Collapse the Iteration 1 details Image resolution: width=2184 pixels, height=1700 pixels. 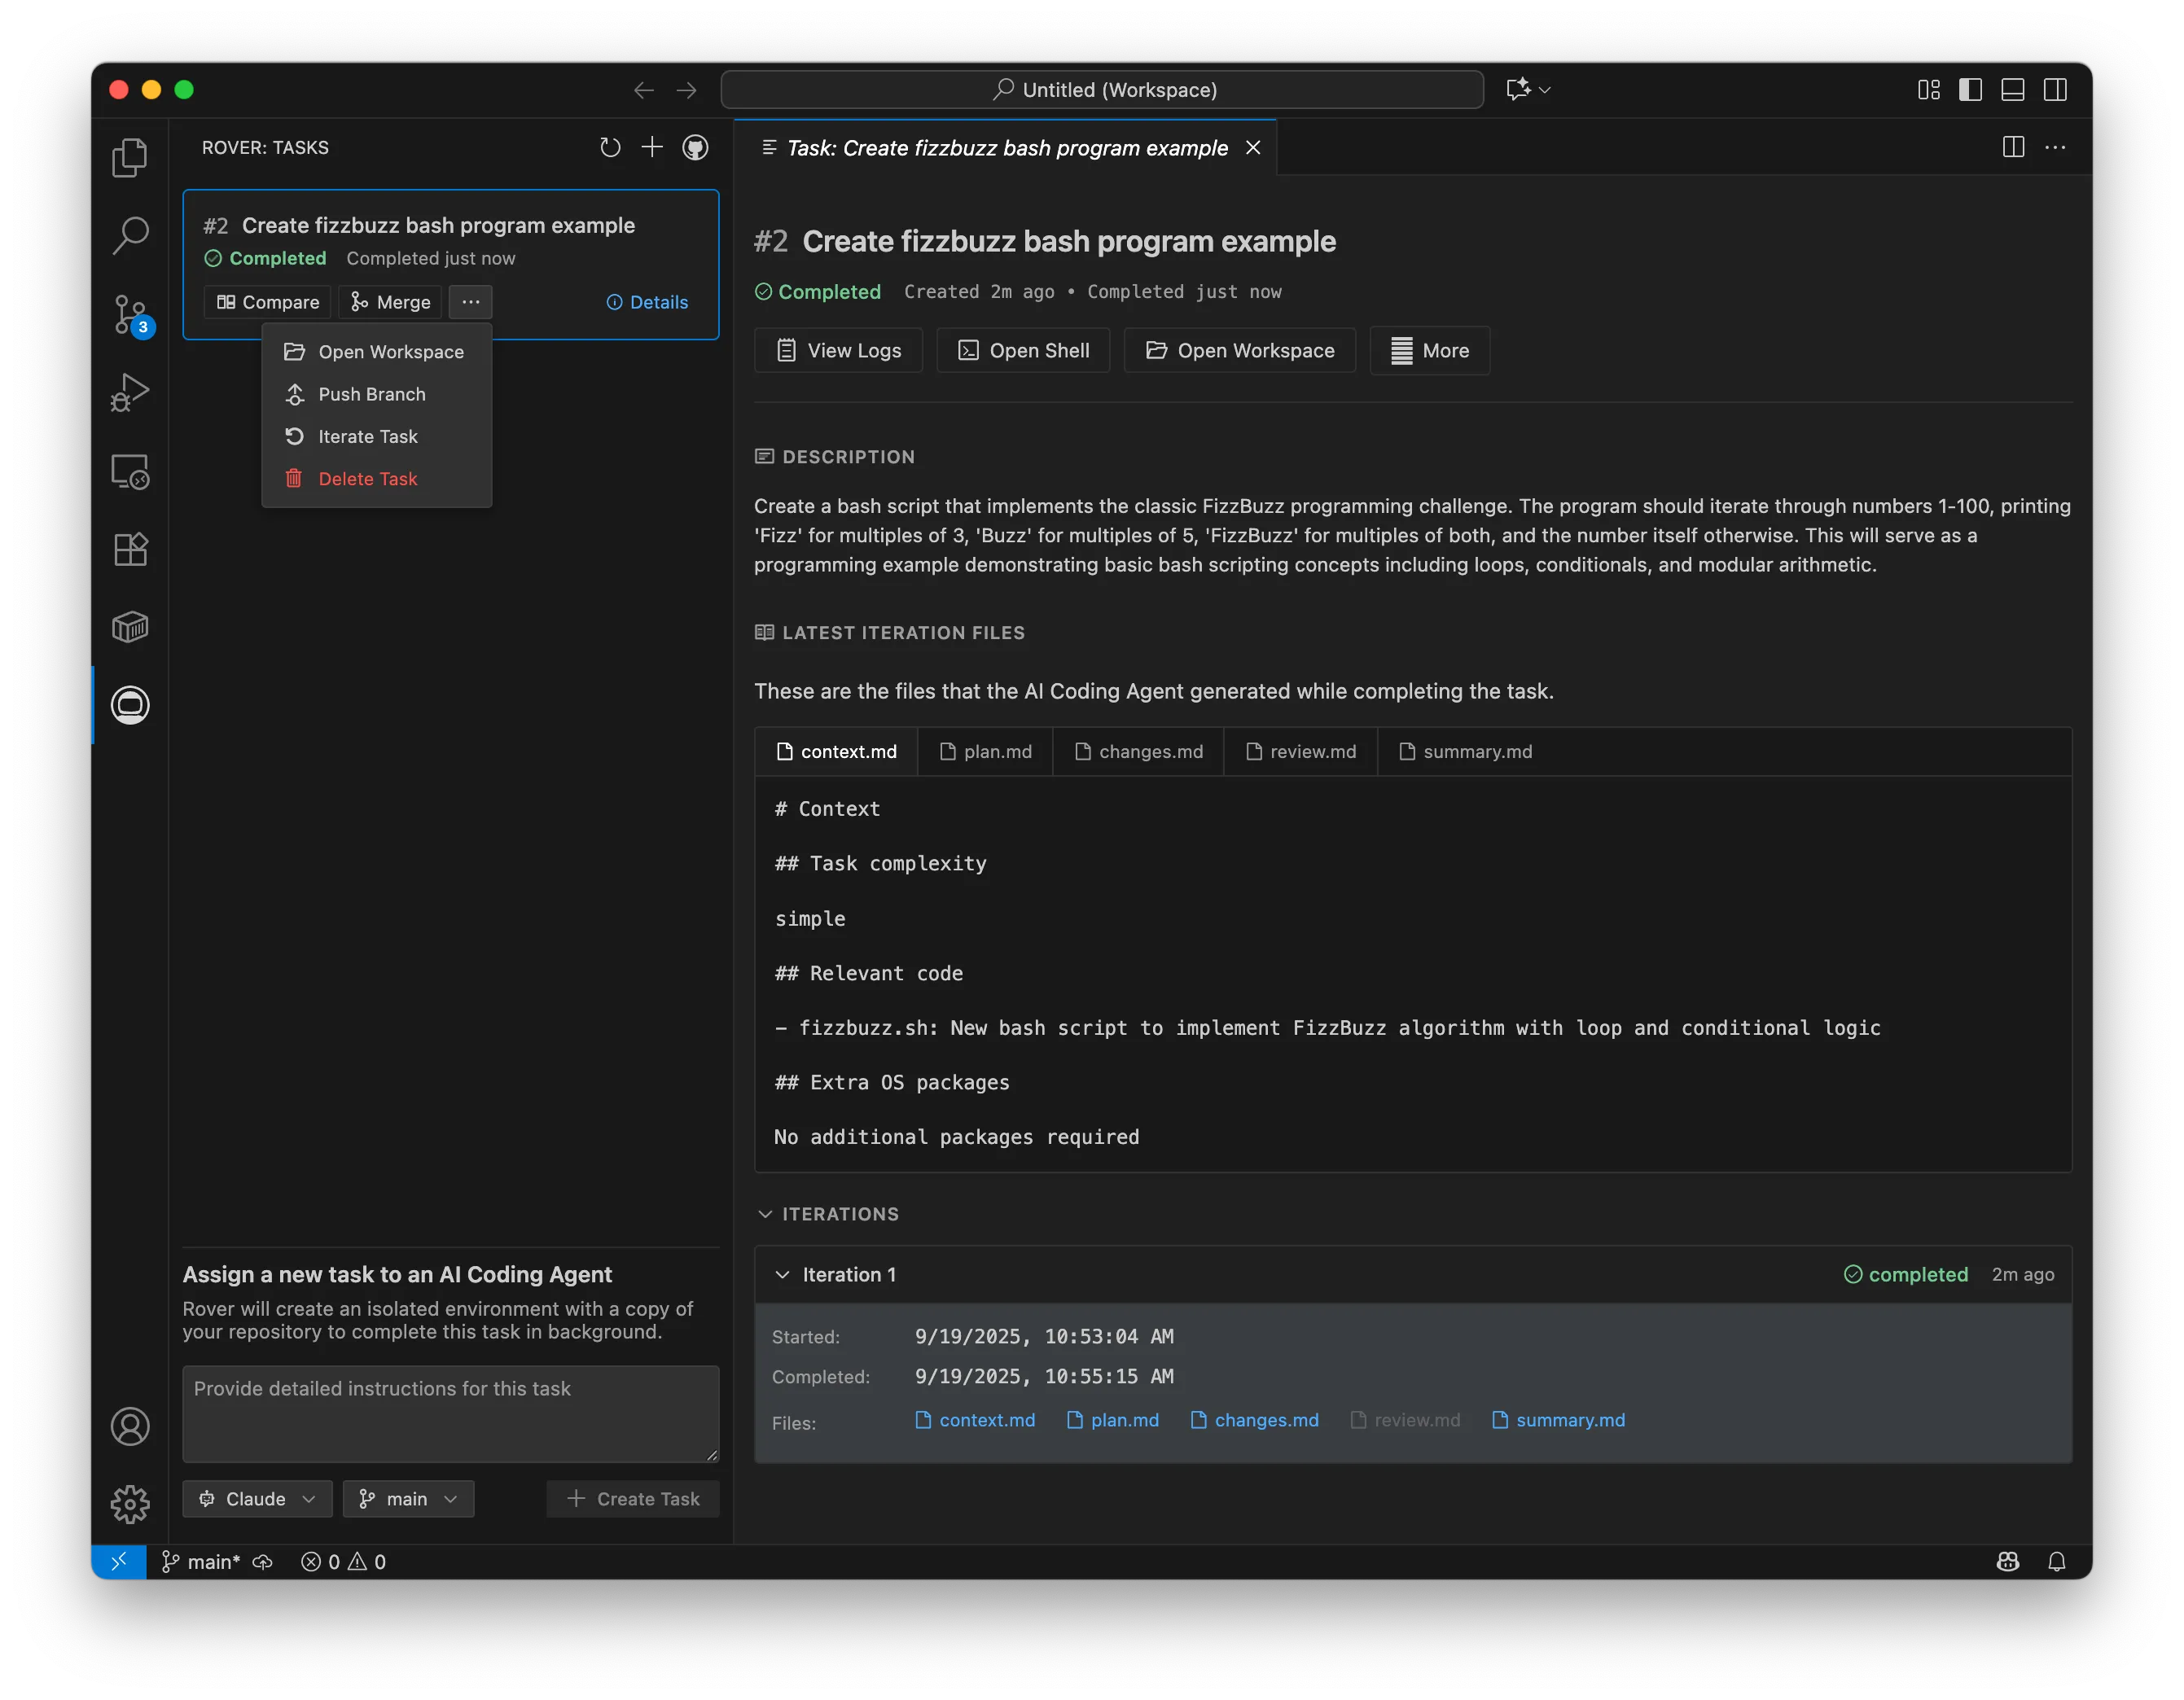pyautogui.click(x=782, y=1274)
